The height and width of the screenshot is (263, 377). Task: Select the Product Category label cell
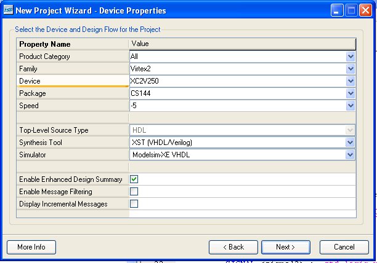73,57
